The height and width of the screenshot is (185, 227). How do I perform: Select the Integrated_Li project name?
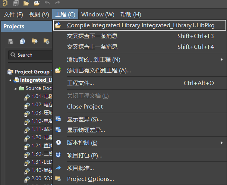pyautogui.click(x=36, y=80)
